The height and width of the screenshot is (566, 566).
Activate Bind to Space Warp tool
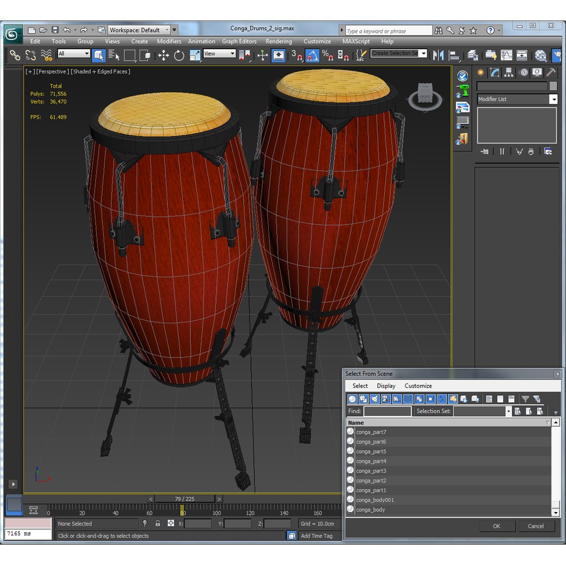(x=46, y=55)
